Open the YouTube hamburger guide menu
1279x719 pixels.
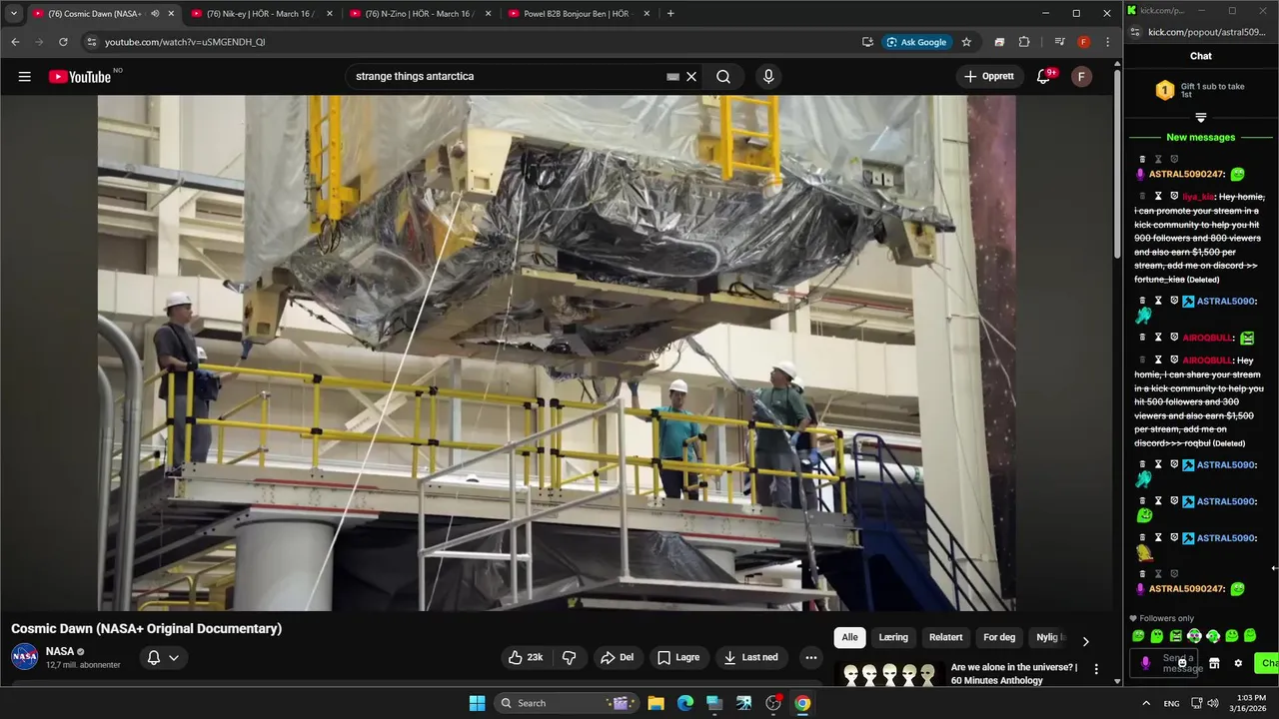click(24, 77)
